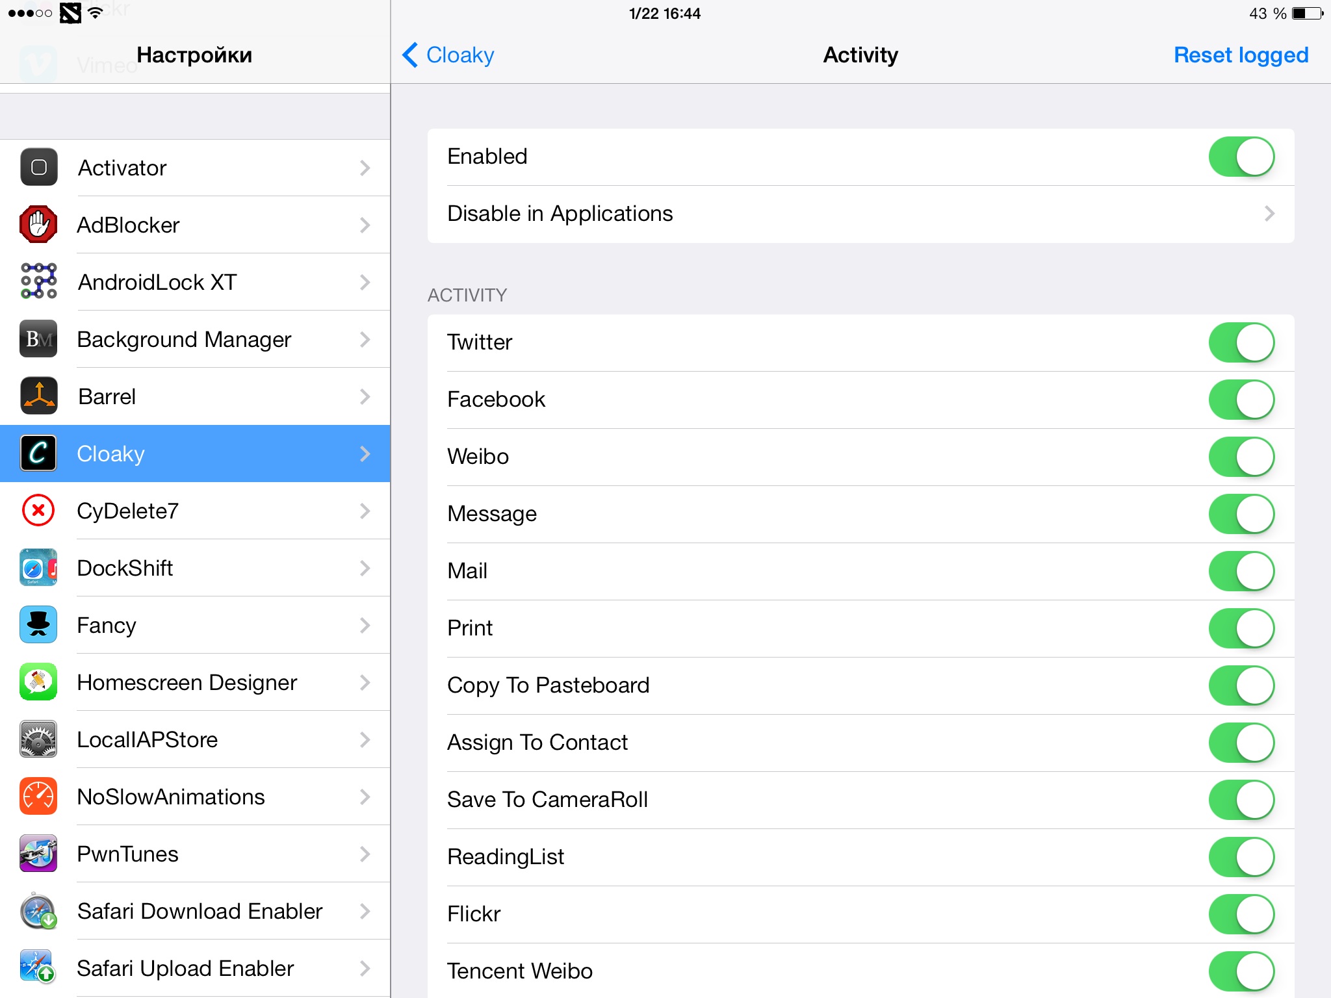This screenshot has width=1331, height=998.
Task: Tap the Wi-Fi status icon
Action: [x=95, y=13]
